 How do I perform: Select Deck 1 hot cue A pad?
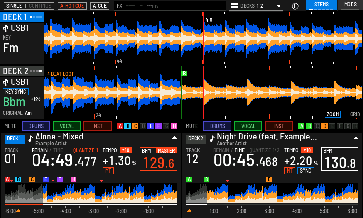[120, 126]
